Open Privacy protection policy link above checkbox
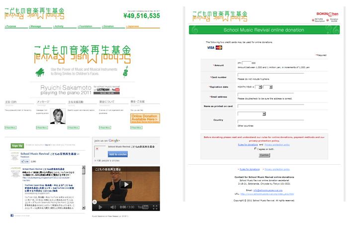 click(277, 145)
